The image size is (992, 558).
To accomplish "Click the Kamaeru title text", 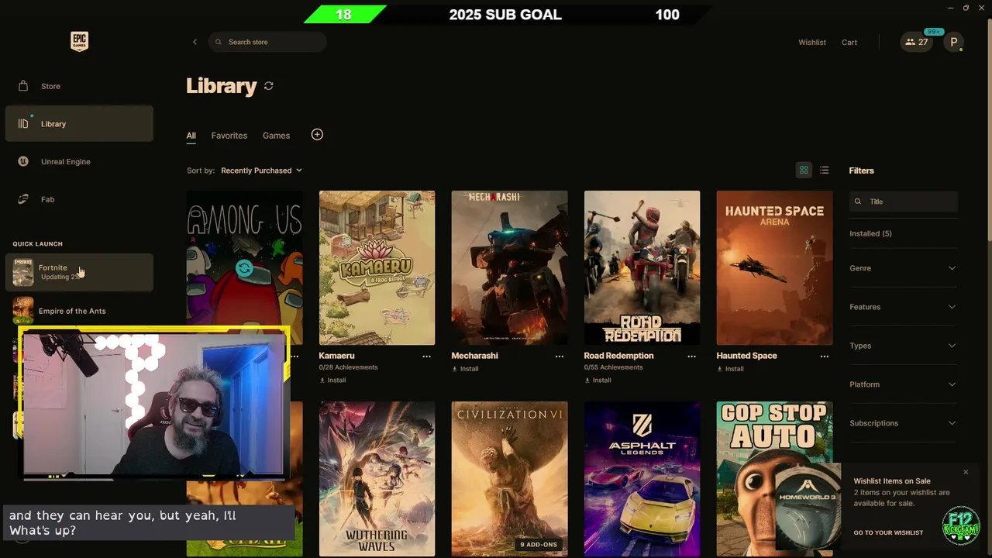I will 336,356.
